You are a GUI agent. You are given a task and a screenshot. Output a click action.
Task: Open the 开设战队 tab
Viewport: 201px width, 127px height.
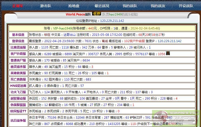186,6
